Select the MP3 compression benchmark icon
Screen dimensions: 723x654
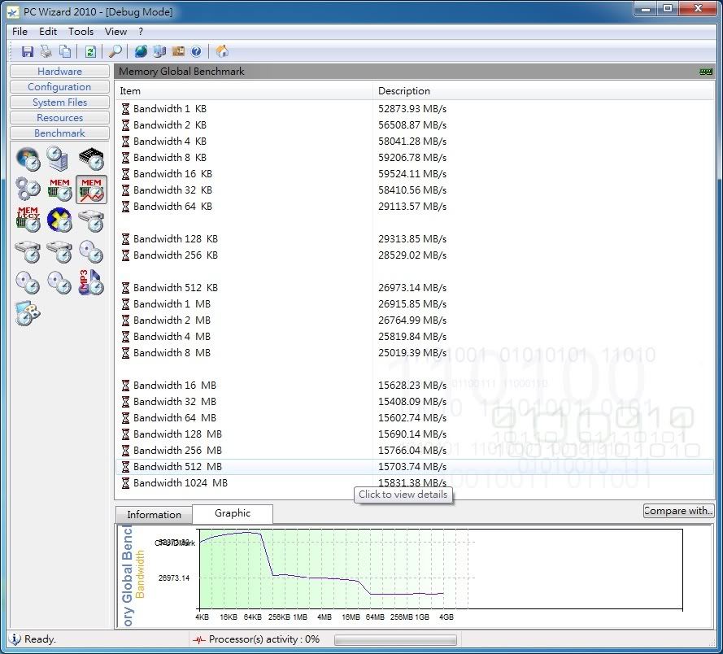pyautogui.click(x=91, y=281)
